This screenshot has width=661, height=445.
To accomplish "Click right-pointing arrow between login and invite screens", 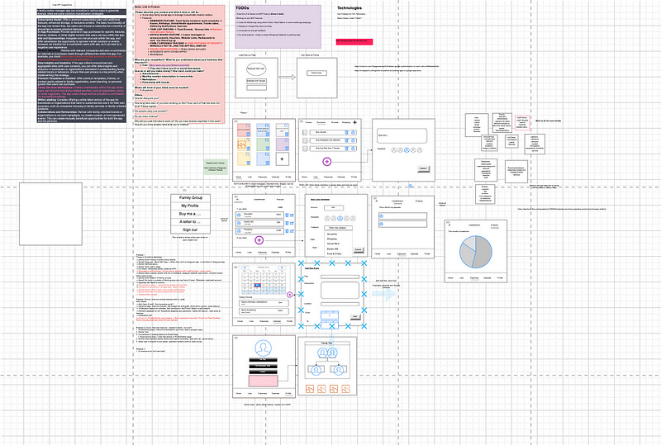I will [x=287, y=78].
